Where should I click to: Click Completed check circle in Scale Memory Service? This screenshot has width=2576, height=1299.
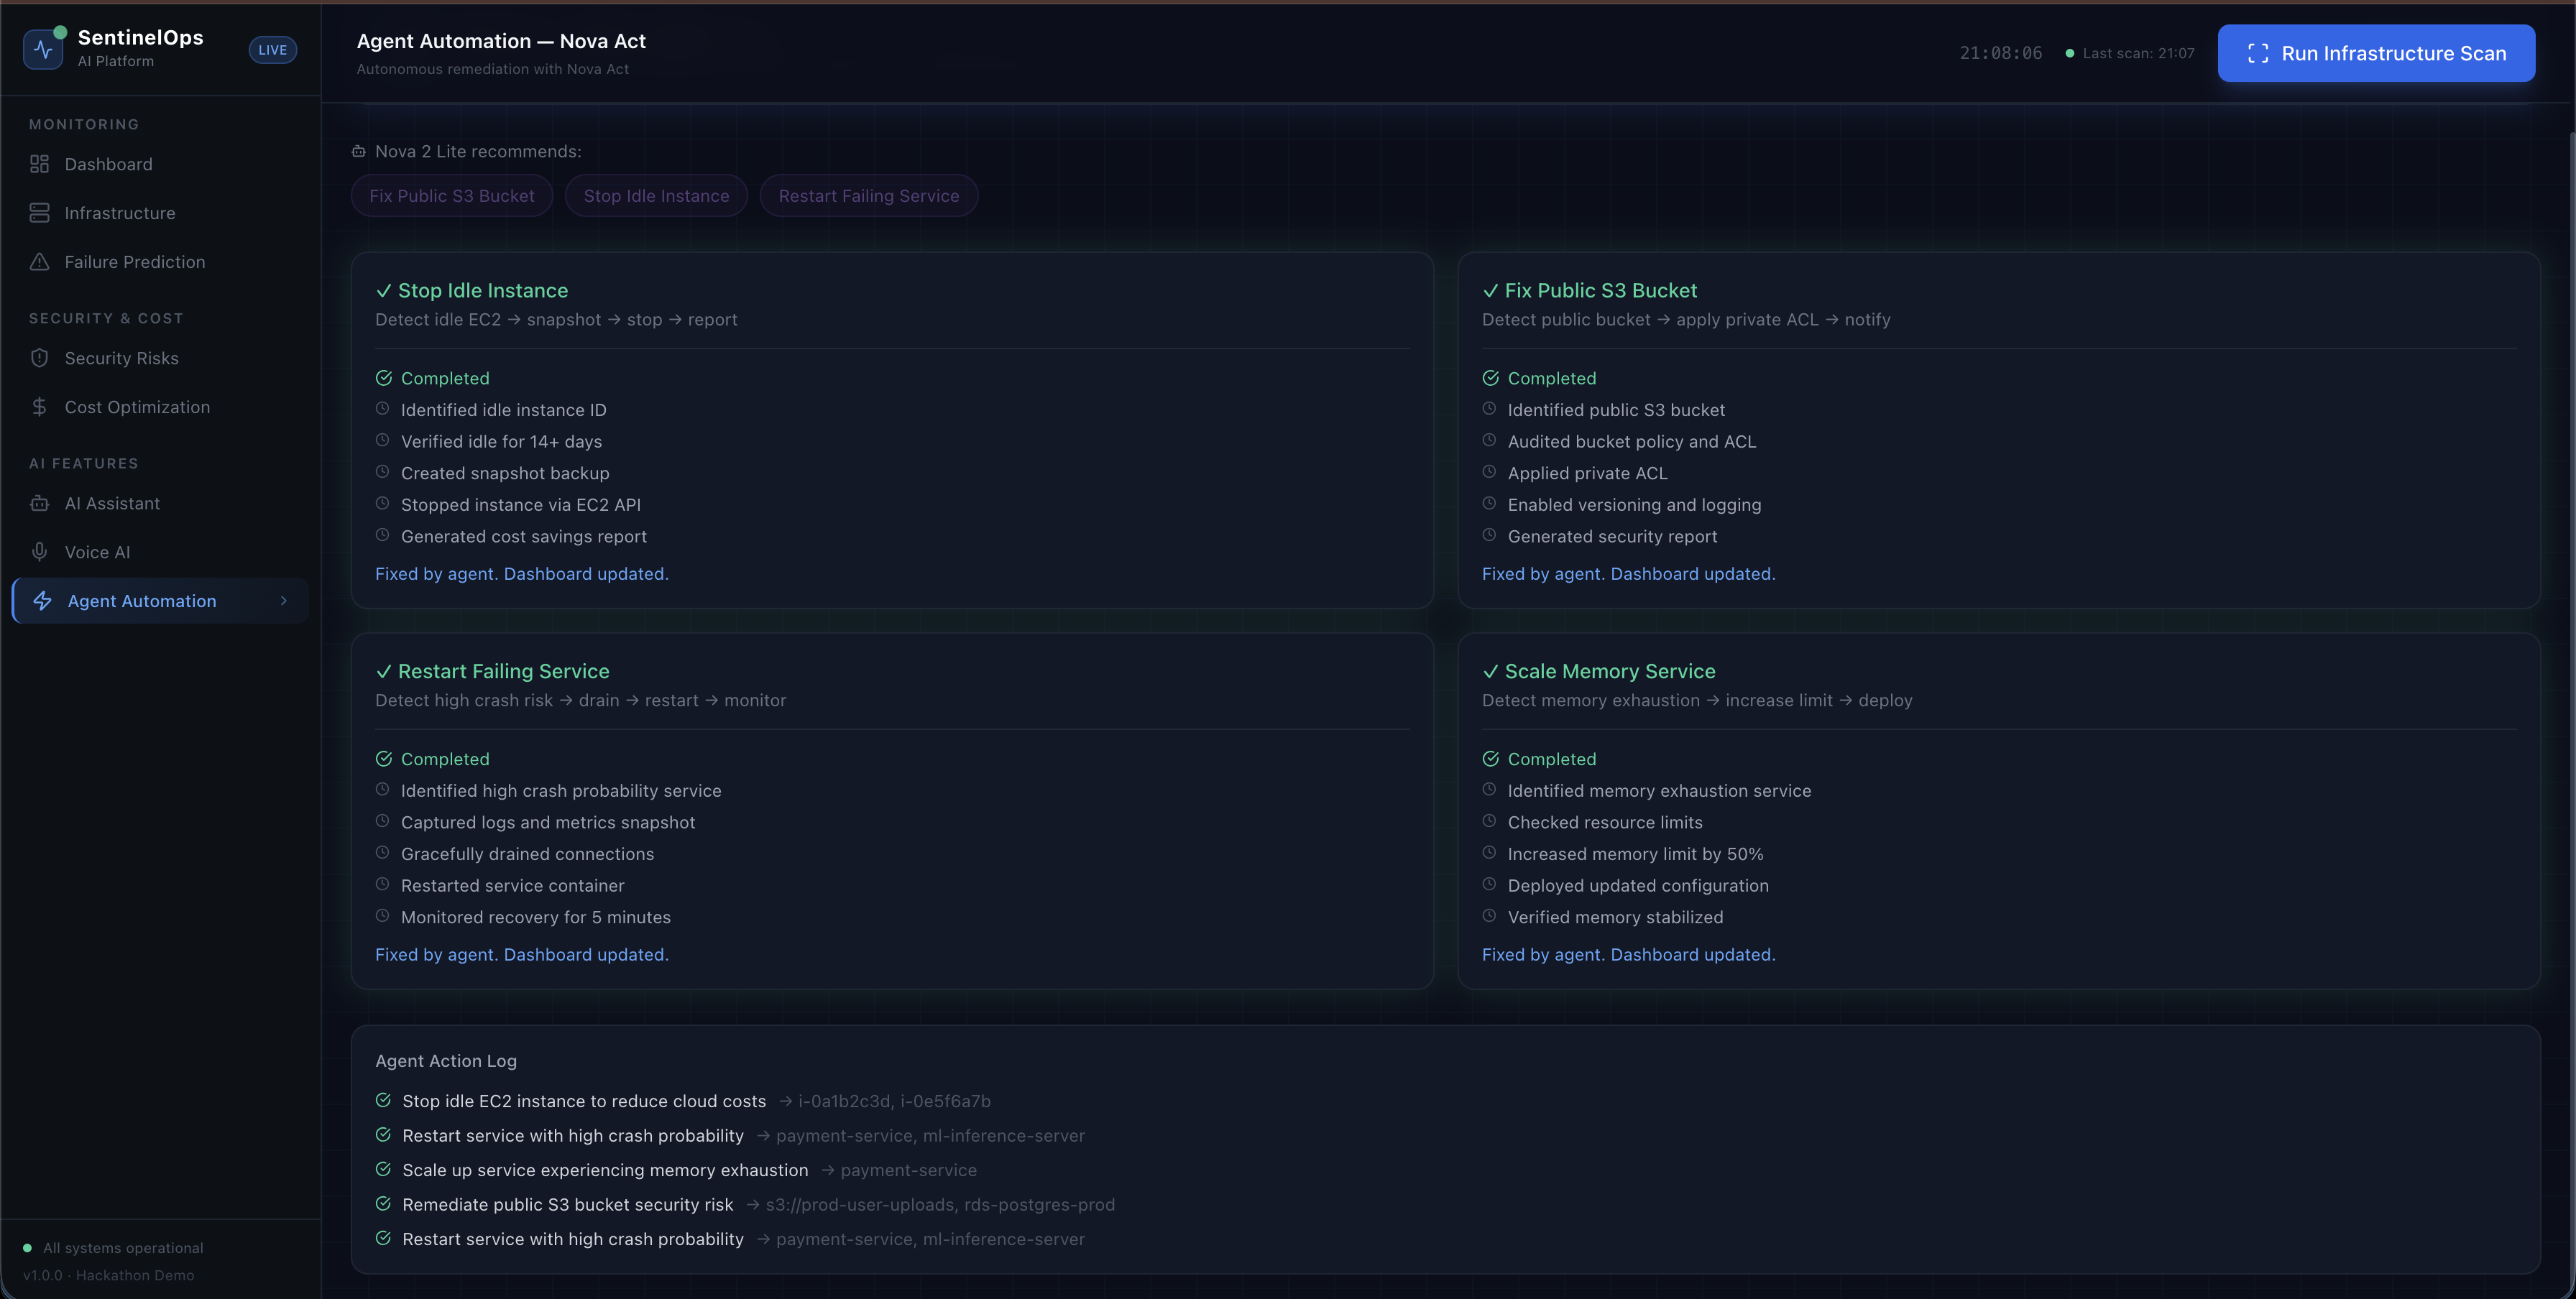click(x=1490, y=759)
